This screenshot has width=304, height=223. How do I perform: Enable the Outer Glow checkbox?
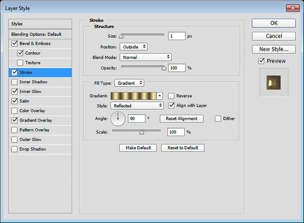pos(15,140)
